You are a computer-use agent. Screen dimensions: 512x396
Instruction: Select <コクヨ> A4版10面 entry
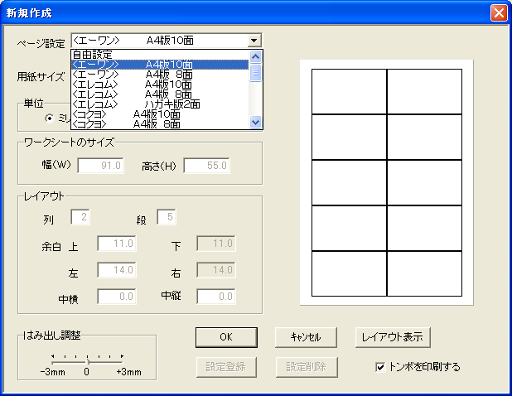(160, 114)
